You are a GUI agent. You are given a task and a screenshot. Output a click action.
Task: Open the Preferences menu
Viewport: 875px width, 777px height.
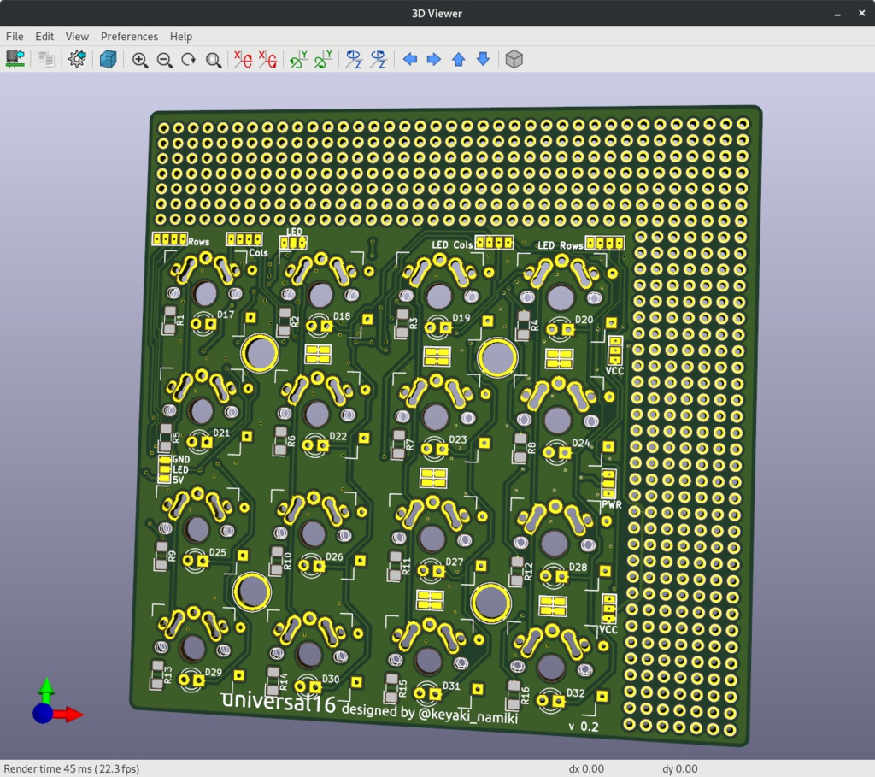(x=129, y=36)
